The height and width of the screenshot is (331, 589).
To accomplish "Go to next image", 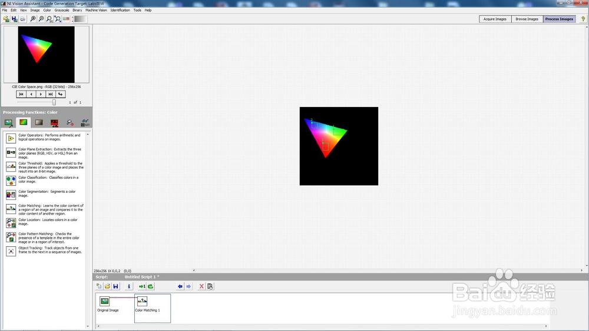I will pyautogui.click(x=41, y=94).
